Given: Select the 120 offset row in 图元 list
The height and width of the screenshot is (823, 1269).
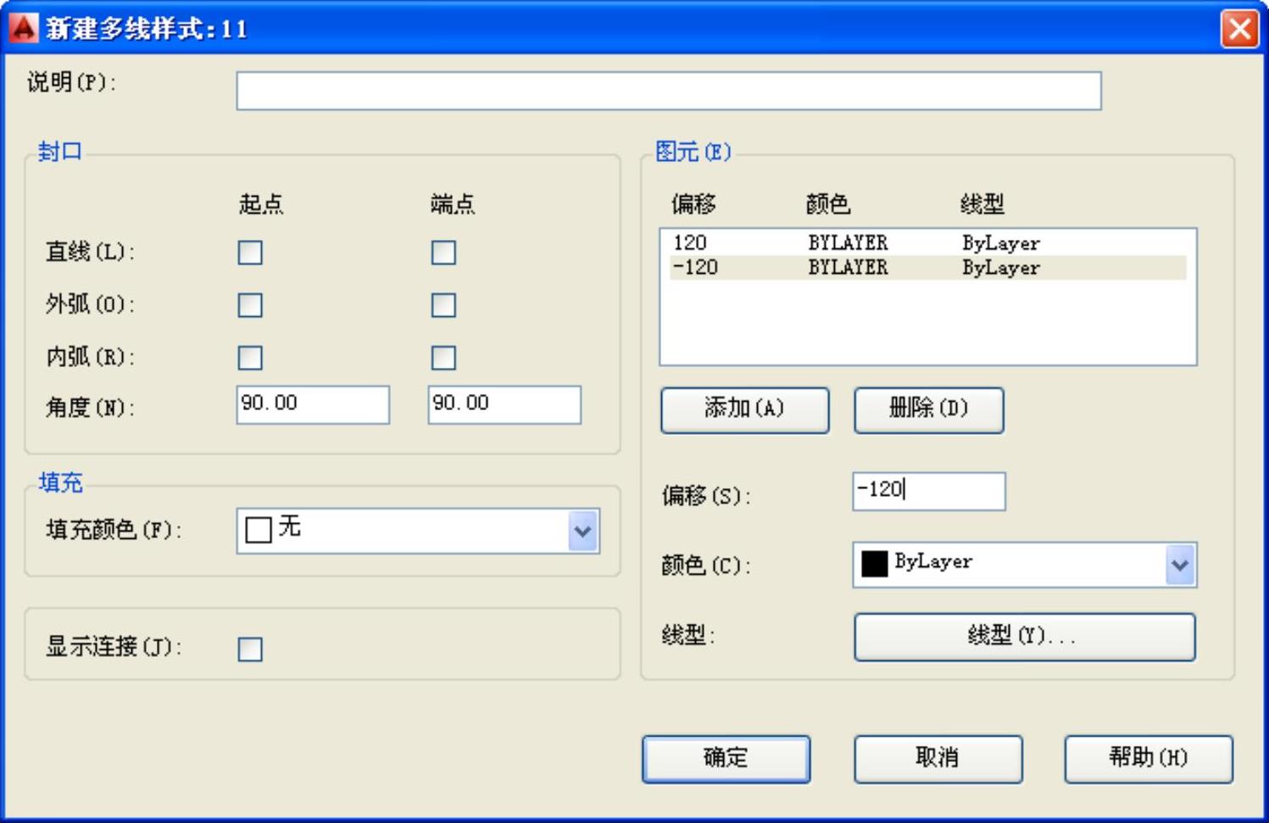Looking at the screenshot, I should (x=928, y=243).
